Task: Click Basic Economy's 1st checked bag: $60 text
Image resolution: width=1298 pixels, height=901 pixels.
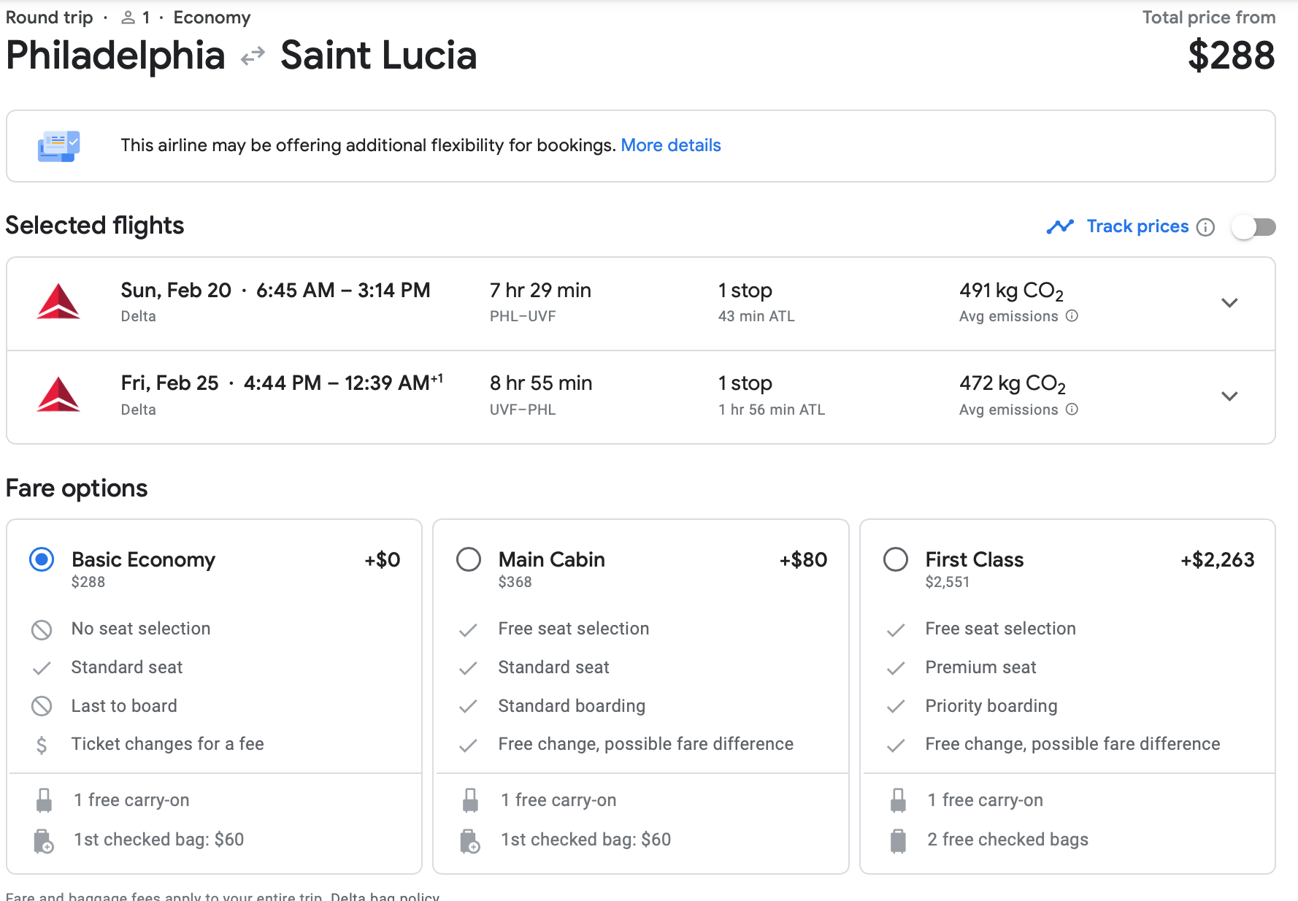Action: click(159, 840)
